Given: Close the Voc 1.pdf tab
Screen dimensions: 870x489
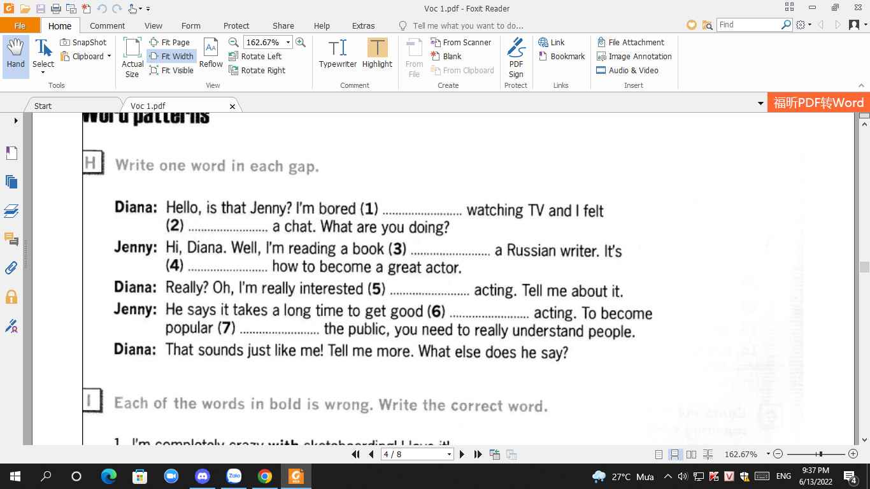Looking at the screenshot, I should coord(232,106).
